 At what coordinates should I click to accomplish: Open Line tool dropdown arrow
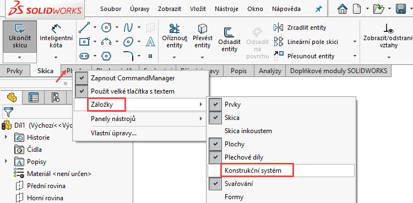coord(95,27)
